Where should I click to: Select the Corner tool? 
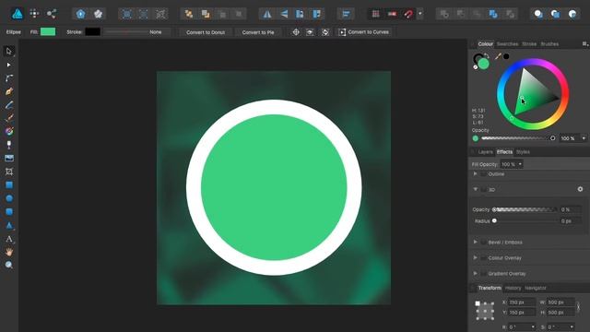pos(9,77)
